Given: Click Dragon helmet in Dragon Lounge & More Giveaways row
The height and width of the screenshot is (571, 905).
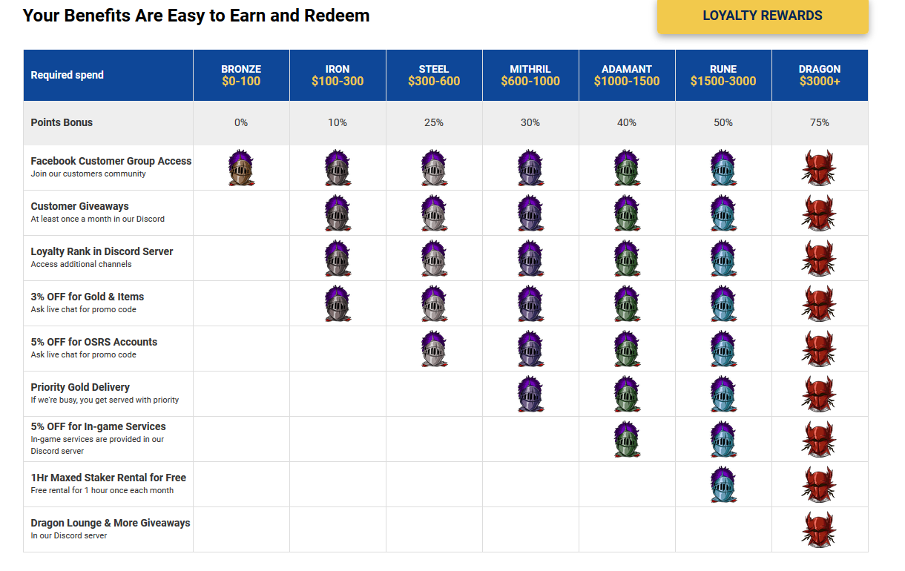Looking at the screenshot, I should 819,529.
